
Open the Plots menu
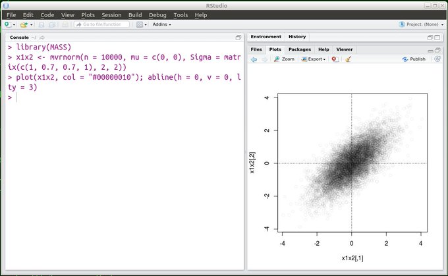click(x=88, y=15)
